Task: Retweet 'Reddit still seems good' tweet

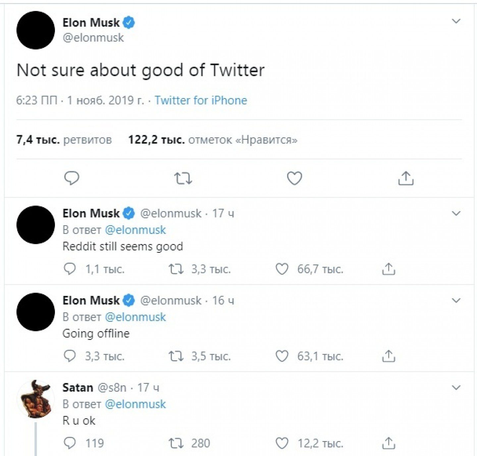Action: click(176, 269)
